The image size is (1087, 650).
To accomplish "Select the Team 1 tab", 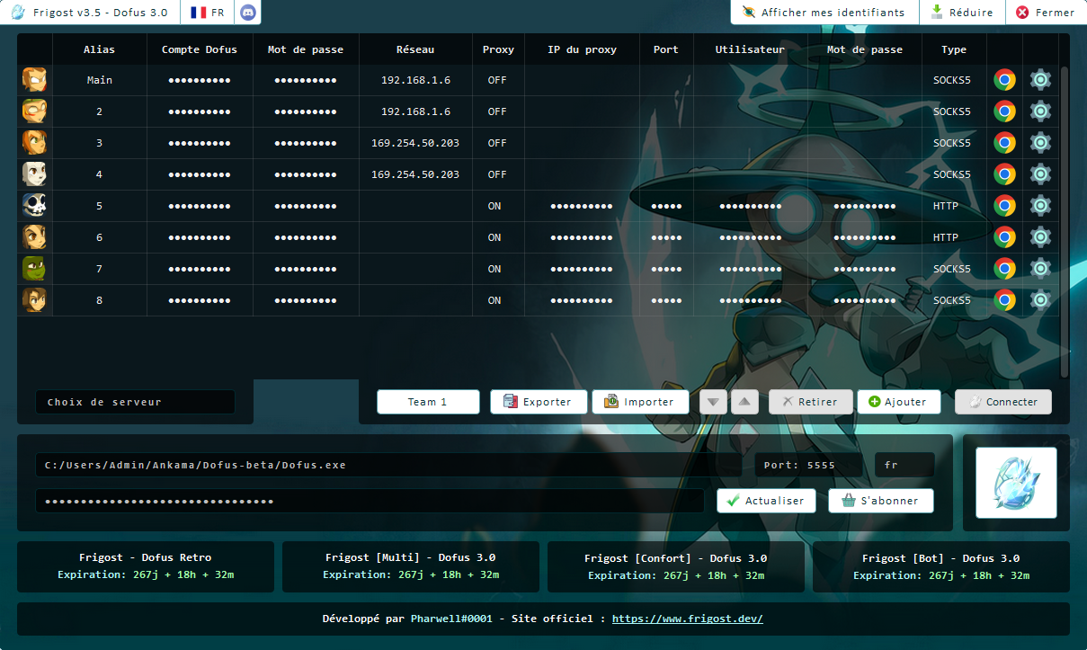I will click(428, 402).
